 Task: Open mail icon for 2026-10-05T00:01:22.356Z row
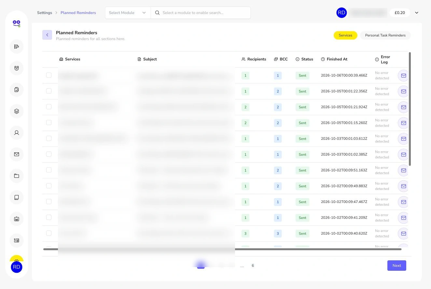(x=403, y=91)
